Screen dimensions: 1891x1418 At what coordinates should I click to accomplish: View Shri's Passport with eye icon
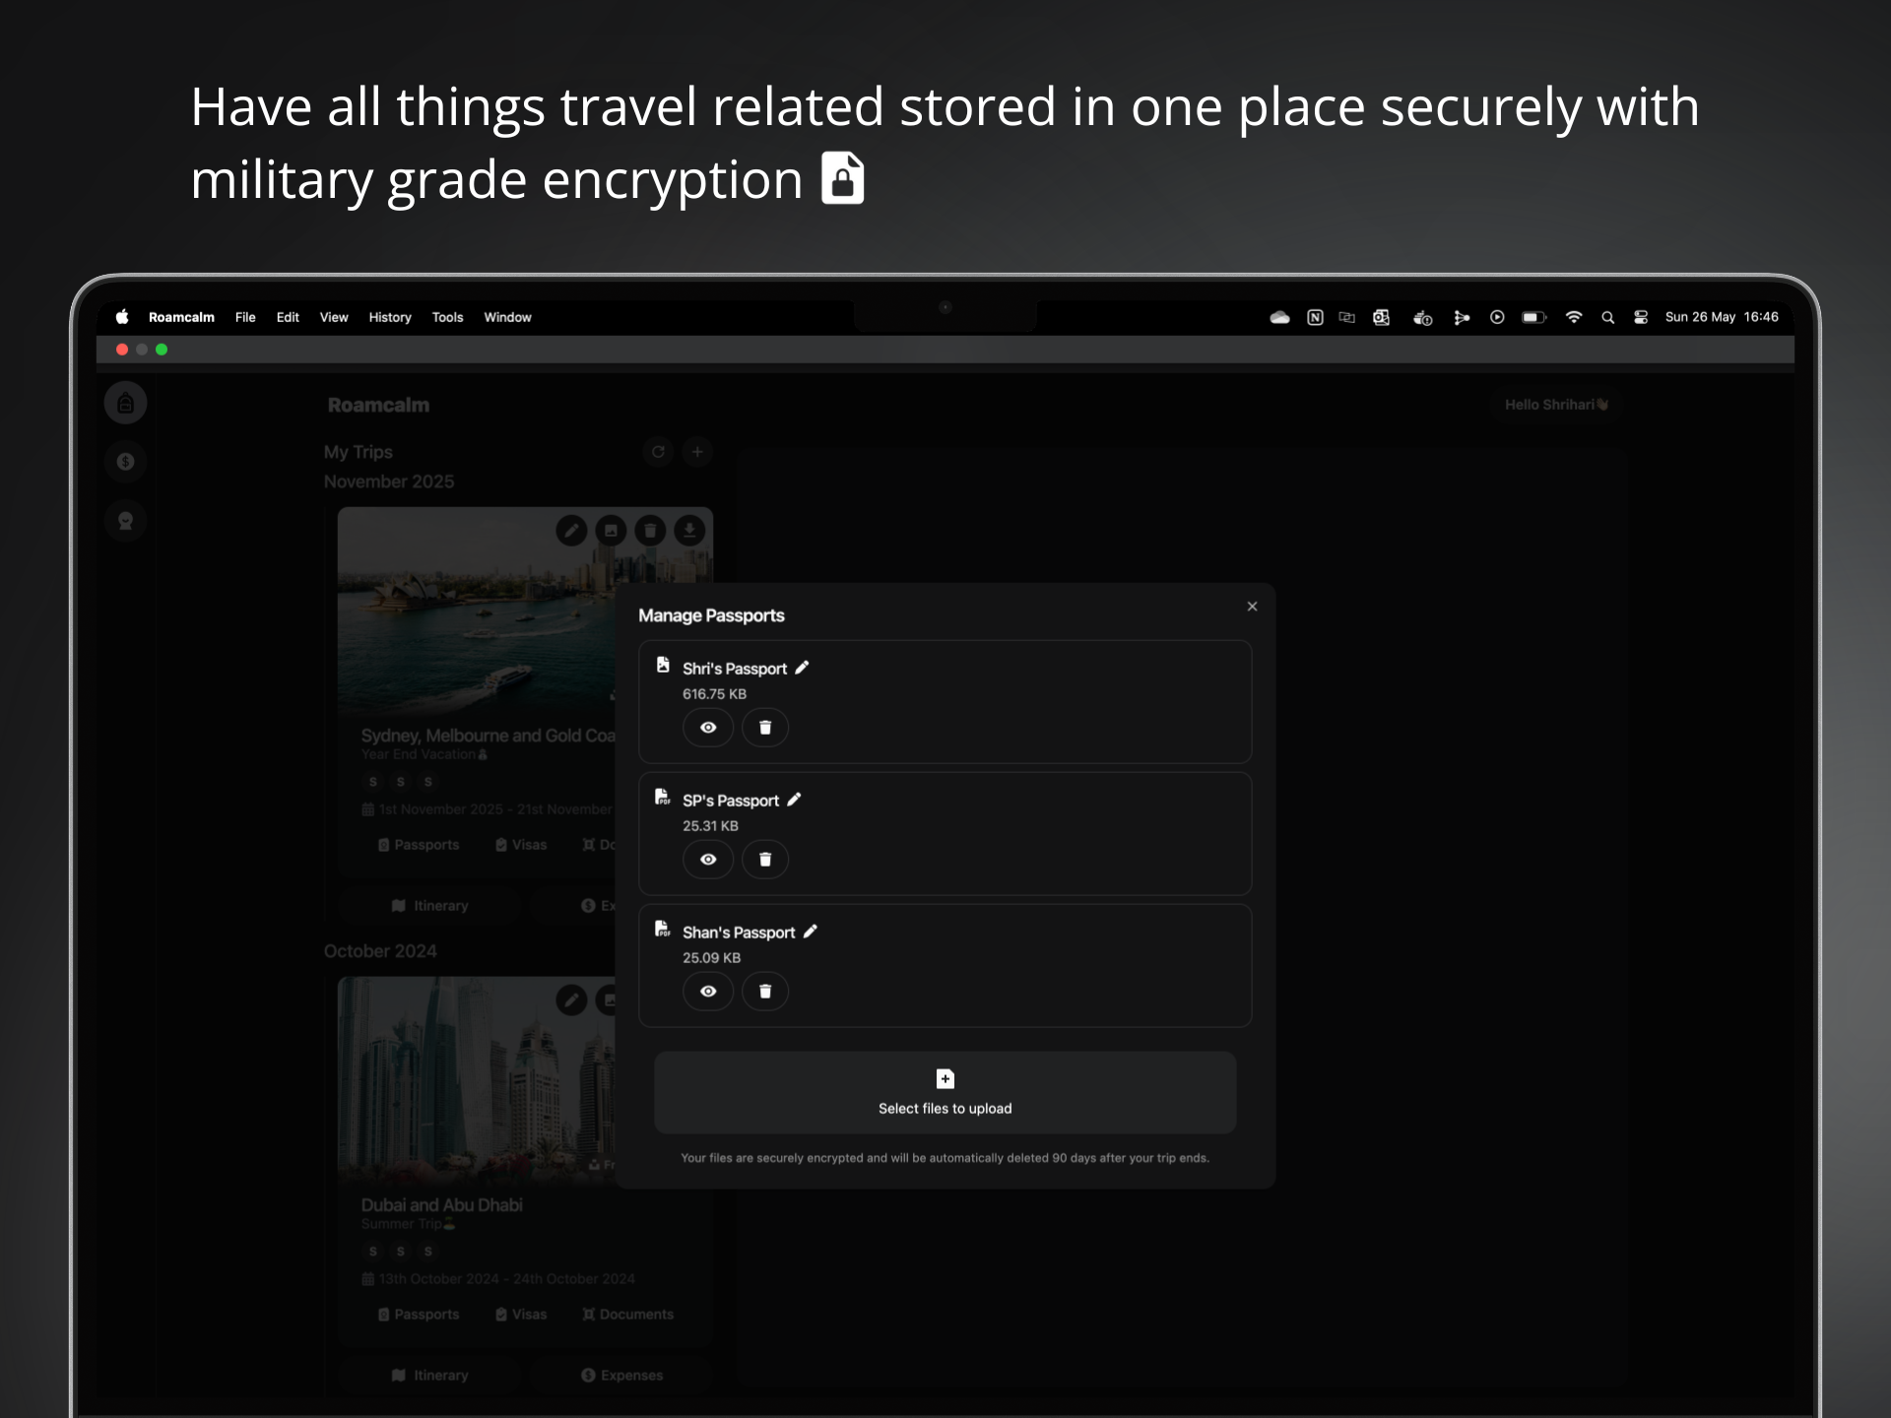point(708,728)
